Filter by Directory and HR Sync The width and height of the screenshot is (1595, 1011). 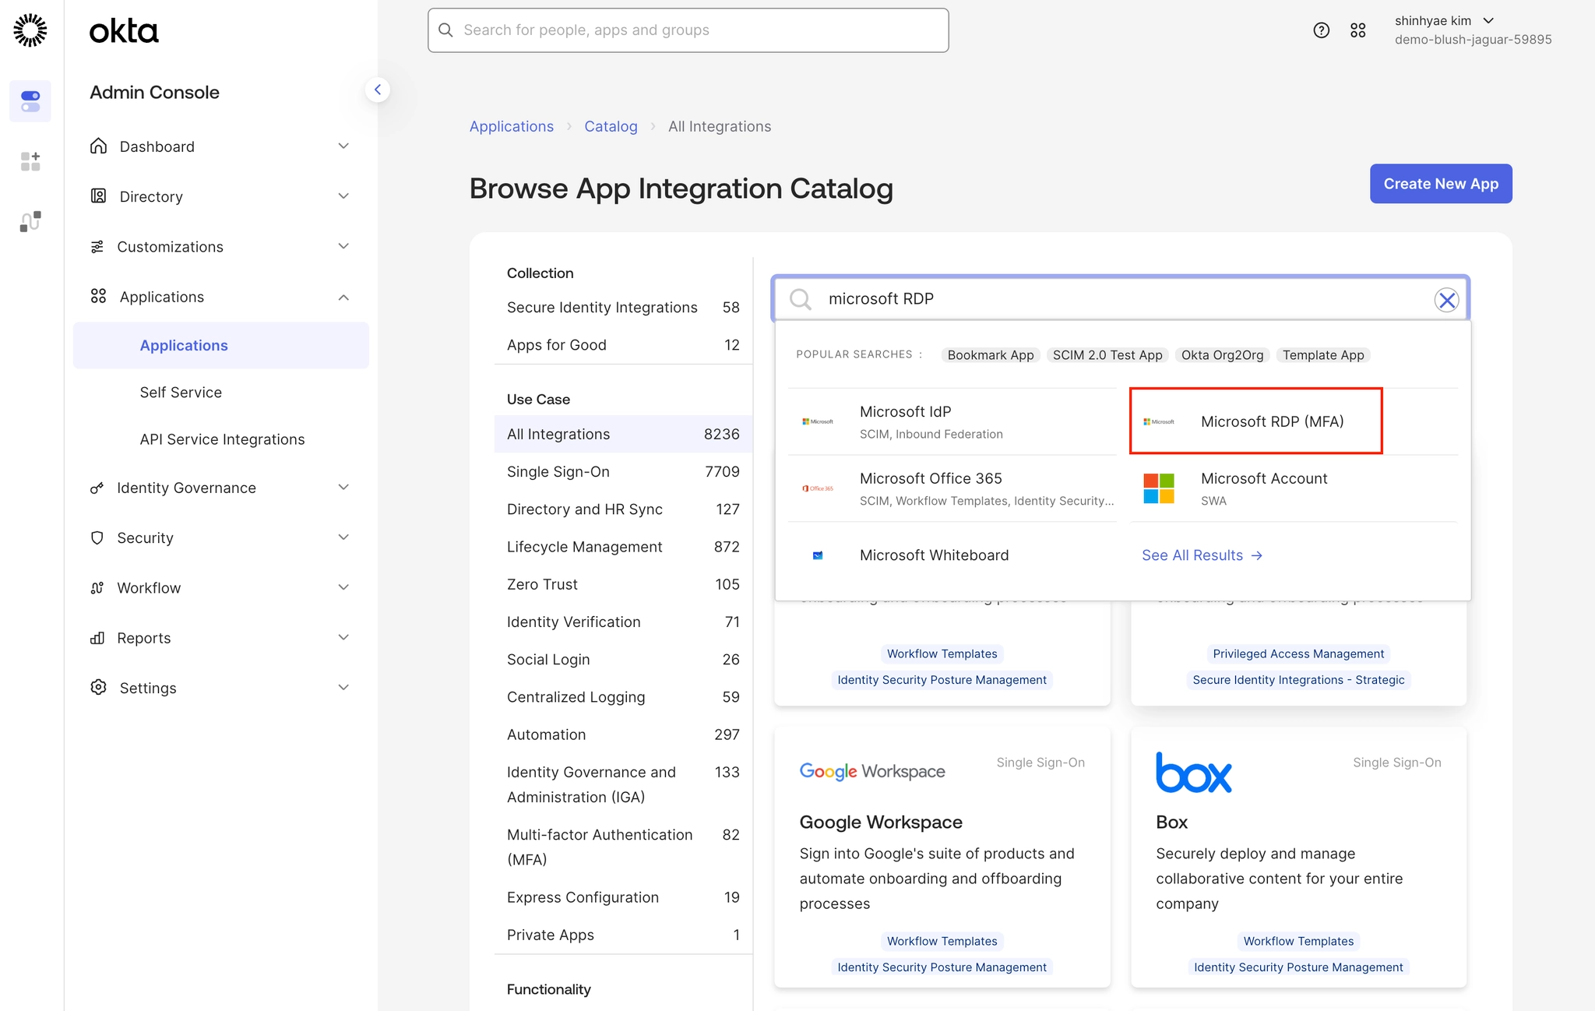(x=623, y=509)
